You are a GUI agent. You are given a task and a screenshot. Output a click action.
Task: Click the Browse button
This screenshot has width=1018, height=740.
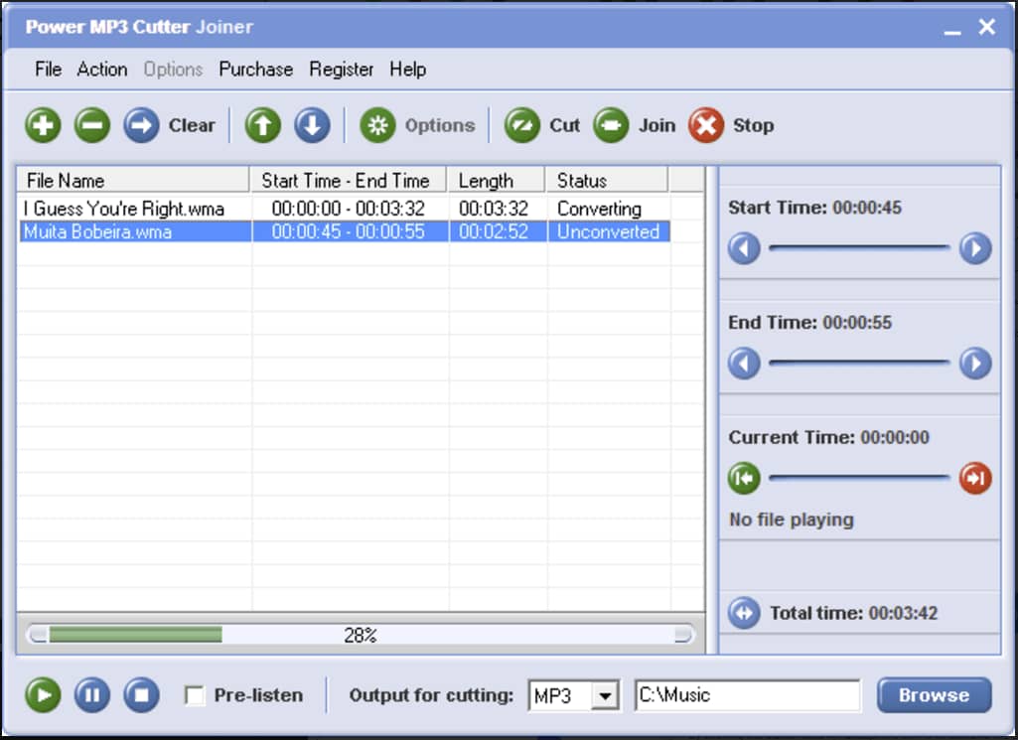coord(934,695)
